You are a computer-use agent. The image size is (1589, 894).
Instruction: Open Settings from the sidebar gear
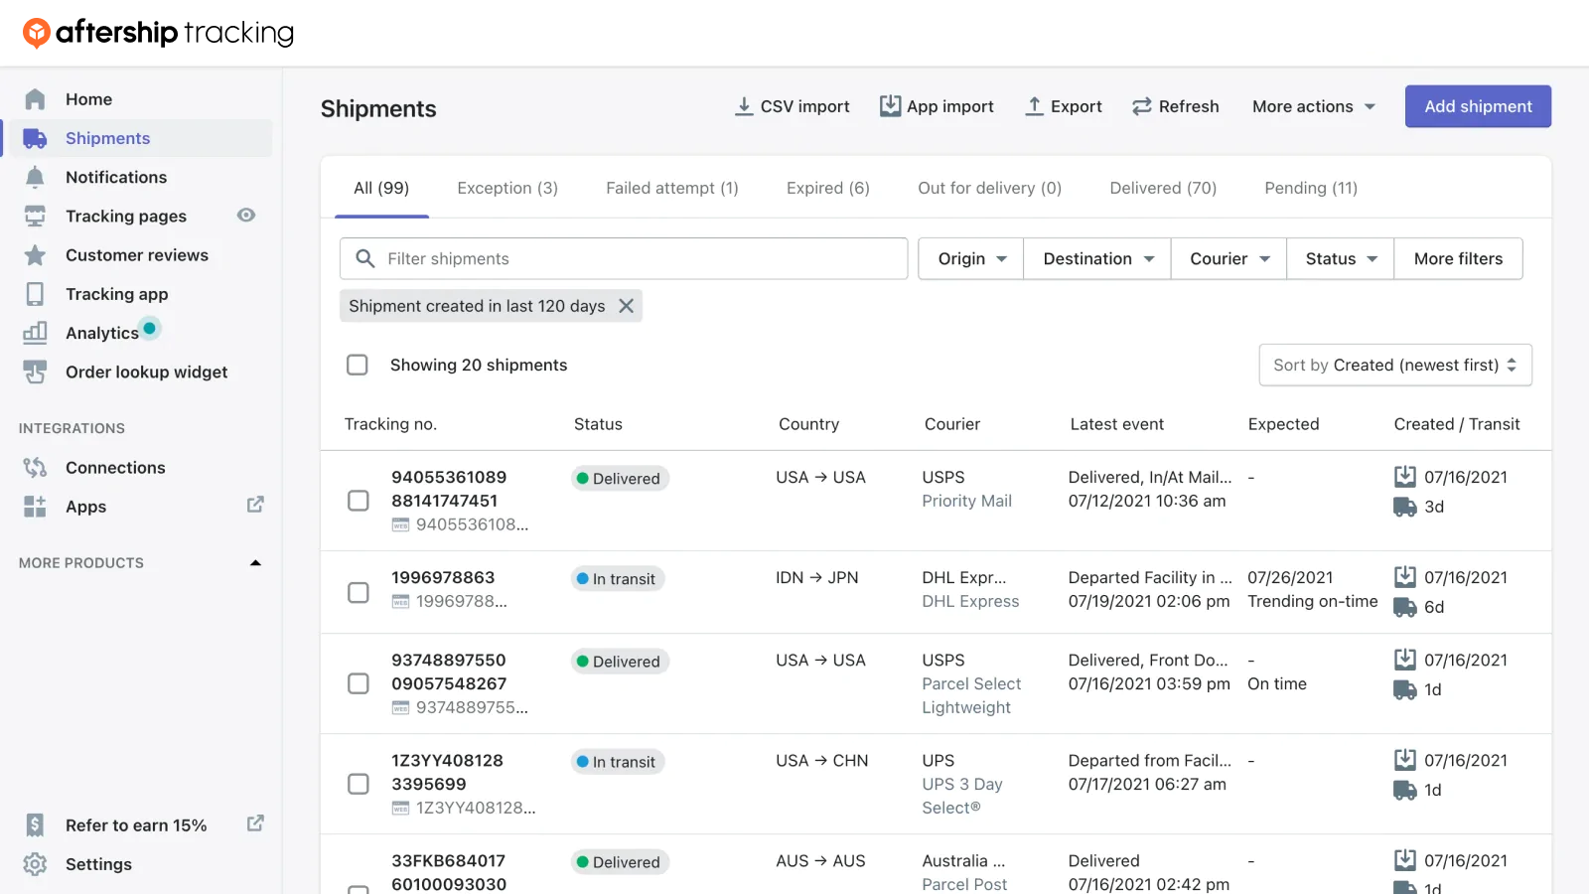coord(35,864)
